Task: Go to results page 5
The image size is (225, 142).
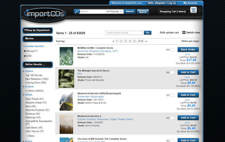Action: [135, 41]
